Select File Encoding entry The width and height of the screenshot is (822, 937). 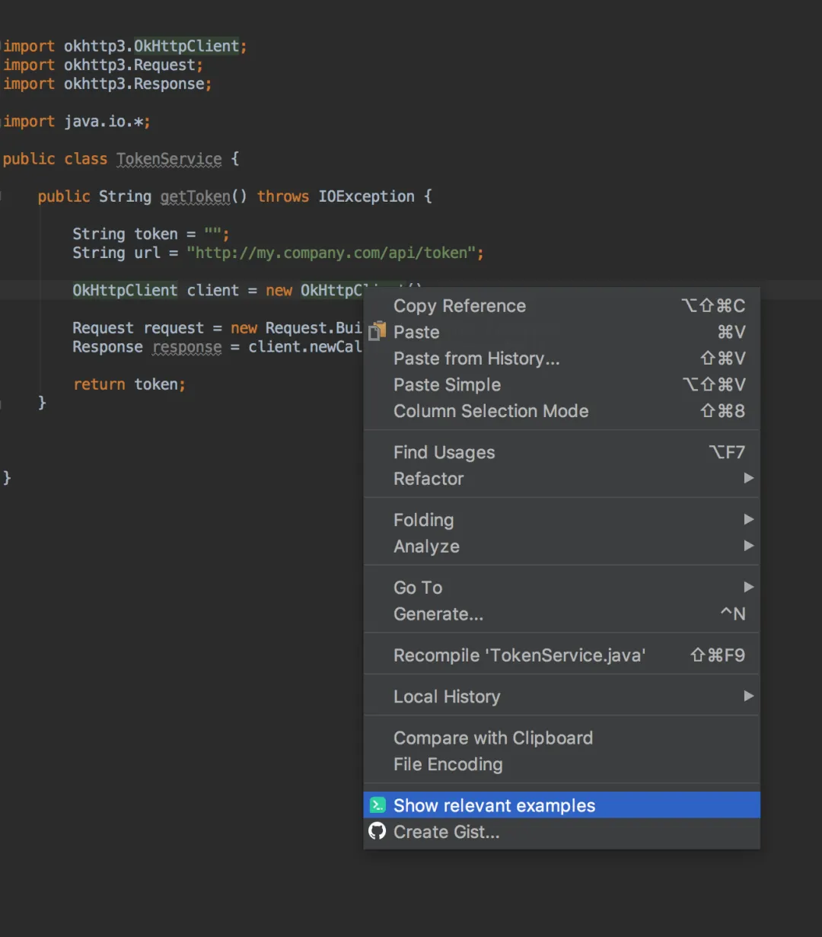(x=562, y=764)
